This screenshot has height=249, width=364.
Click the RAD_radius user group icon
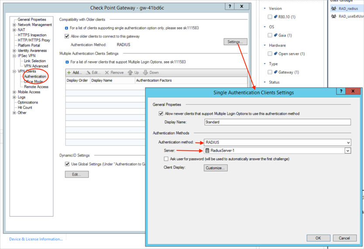coord(334,8)
